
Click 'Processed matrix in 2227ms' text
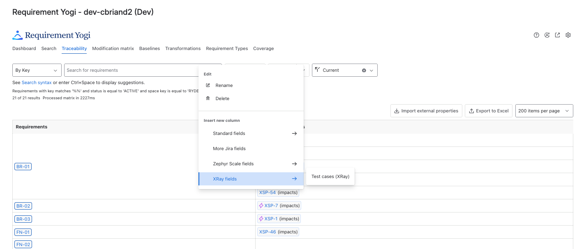click(x=69, y=98)
